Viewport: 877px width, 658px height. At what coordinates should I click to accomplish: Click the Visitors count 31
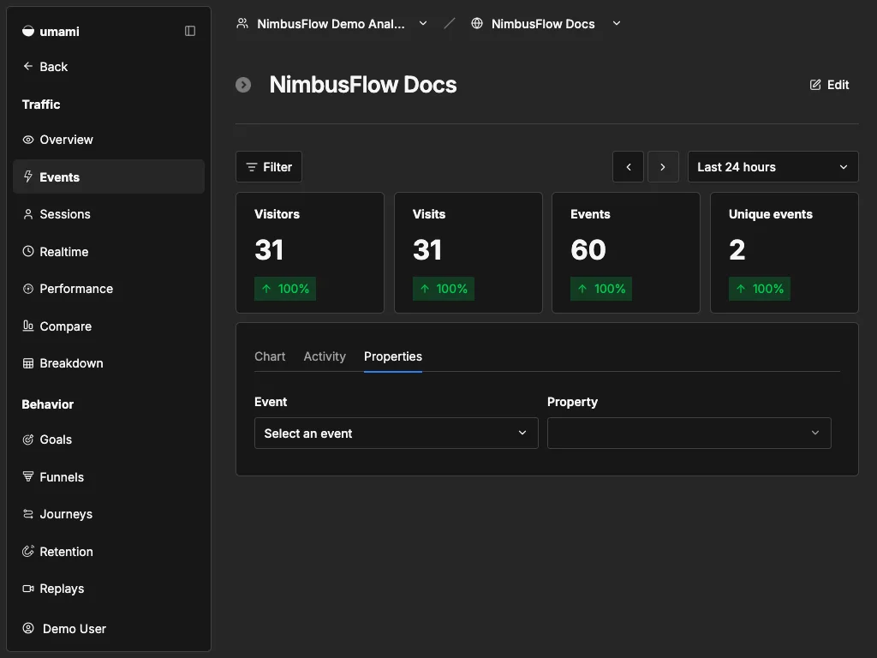pyautogui.click(x=269, y=249)
